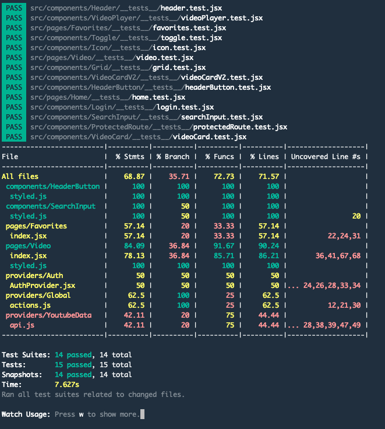Click the % Lines column header
The image size is (385, 429).
click(264, 157)
